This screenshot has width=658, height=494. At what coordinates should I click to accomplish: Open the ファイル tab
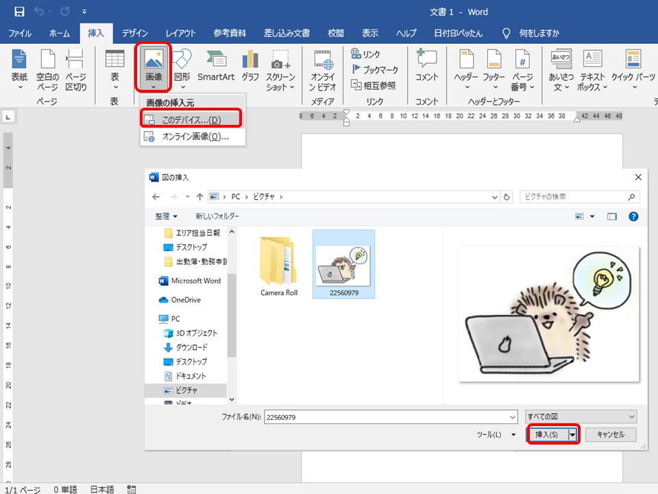tap(20, 33)
